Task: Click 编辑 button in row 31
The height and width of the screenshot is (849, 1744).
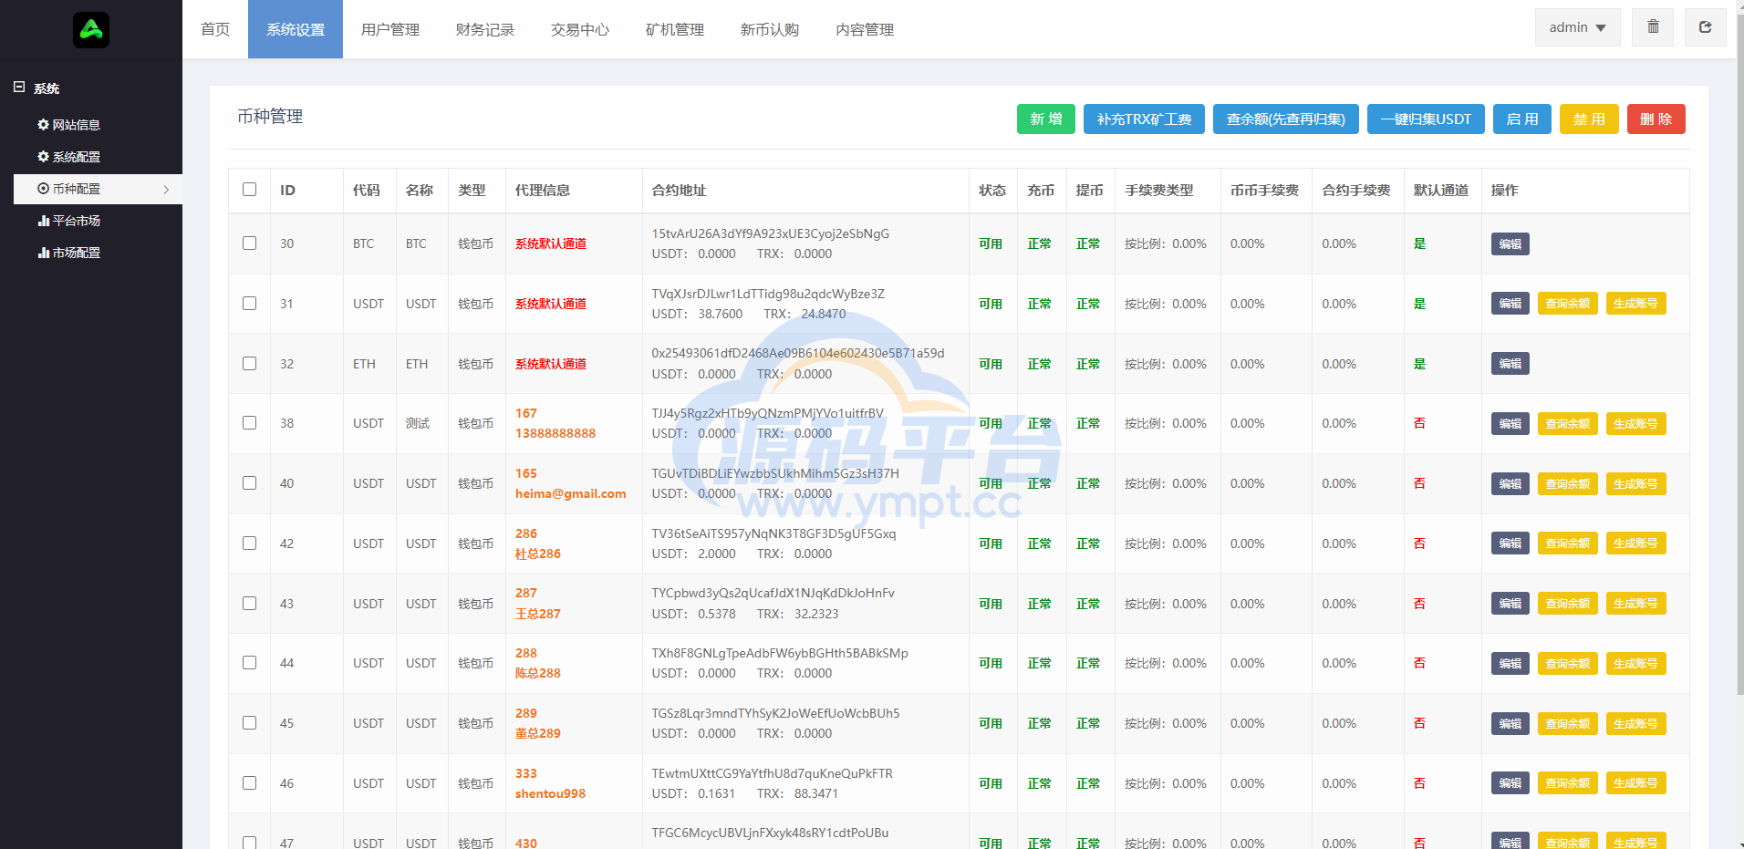Action: (1510, 304)
